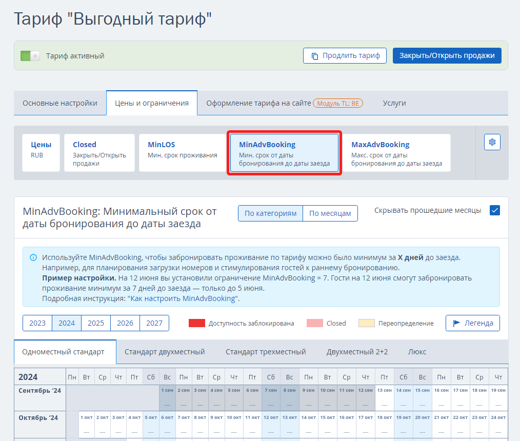520x441 pixels.
Task: Switch to 'Услуги' tab
Action: tap(394, 103)
